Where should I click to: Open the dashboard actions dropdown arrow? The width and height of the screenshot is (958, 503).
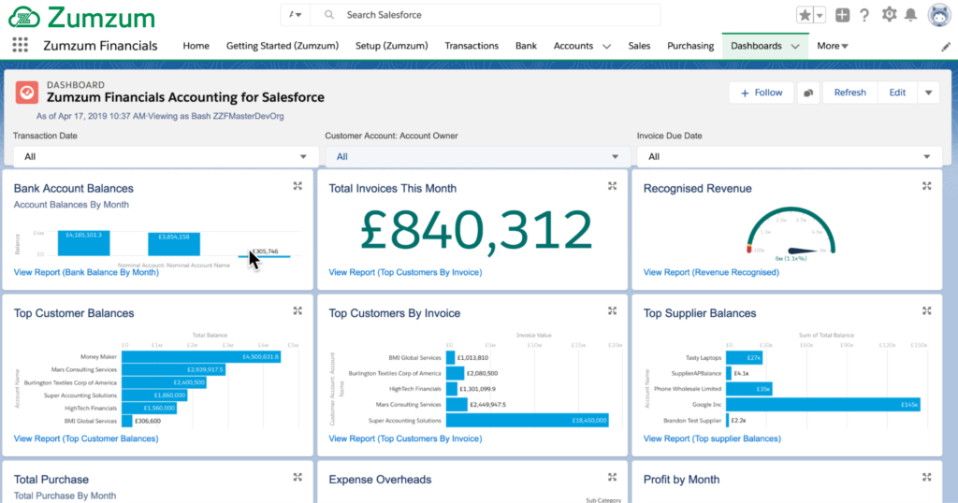tap(929, 93)
